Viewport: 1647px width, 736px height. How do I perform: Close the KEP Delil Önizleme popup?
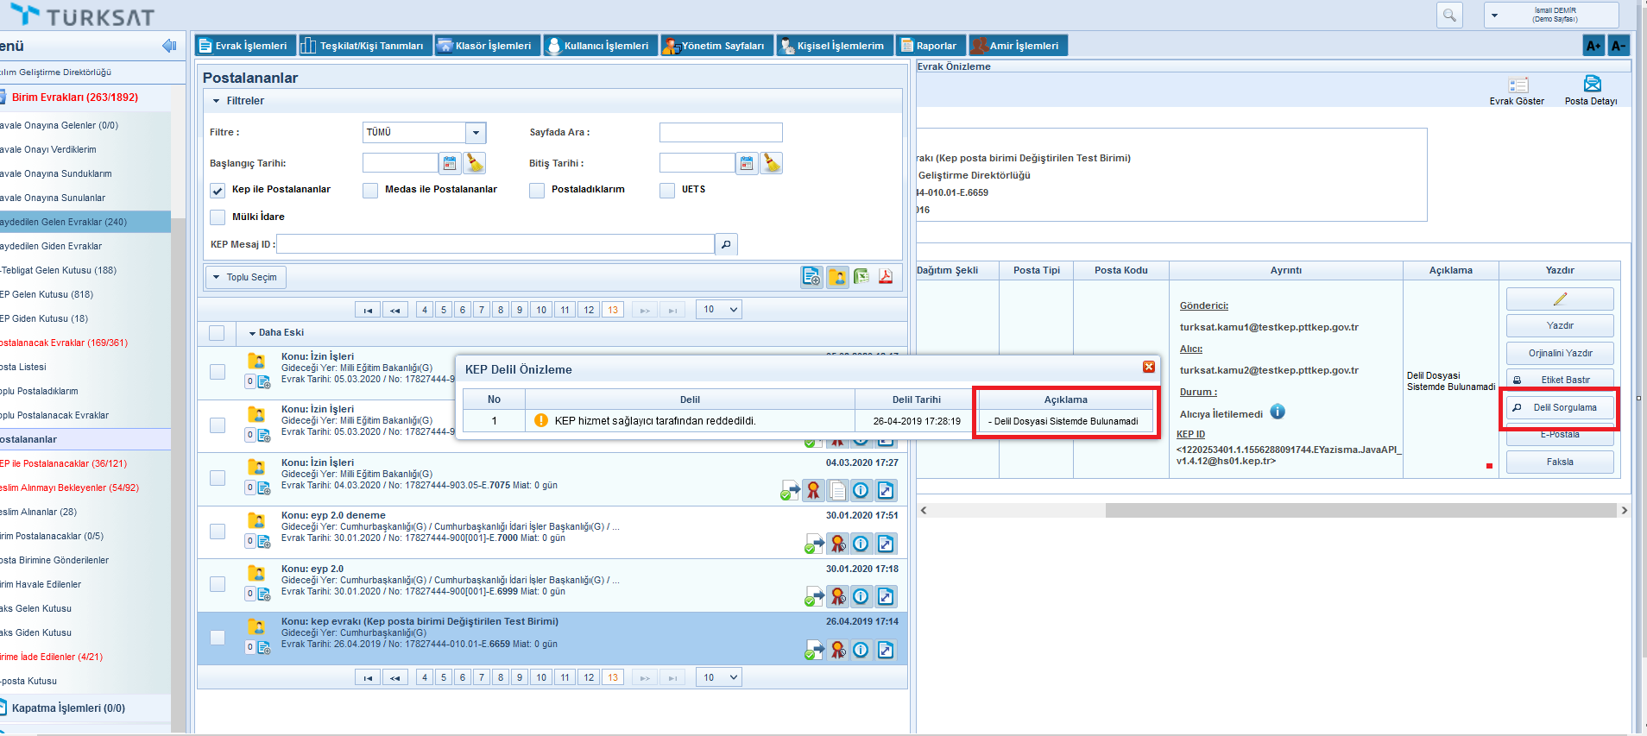(1148, 367)
